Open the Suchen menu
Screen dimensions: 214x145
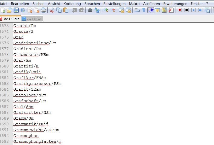(x=38, y=4)
